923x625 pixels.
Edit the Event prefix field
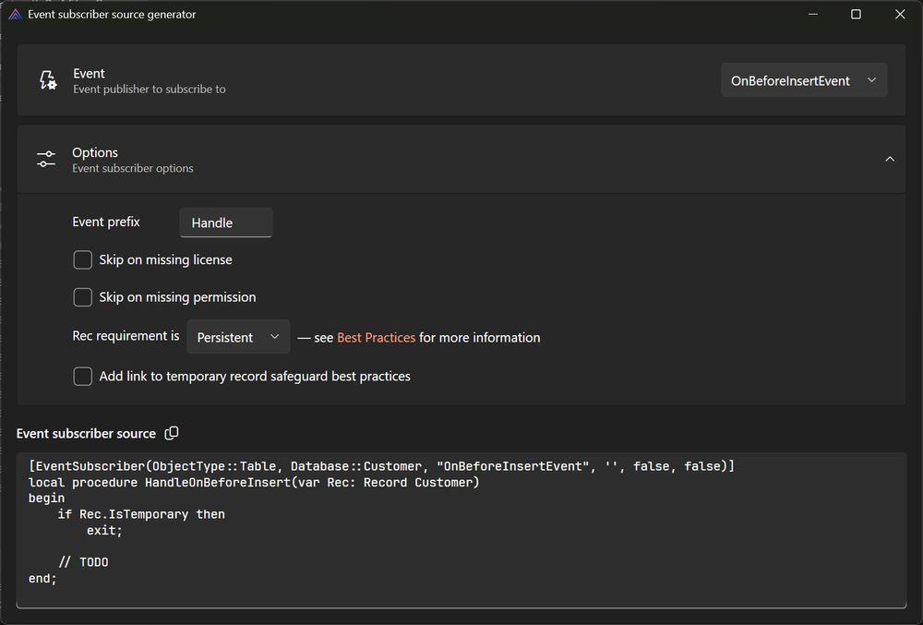pyautogui.click(x=226, y=222)
